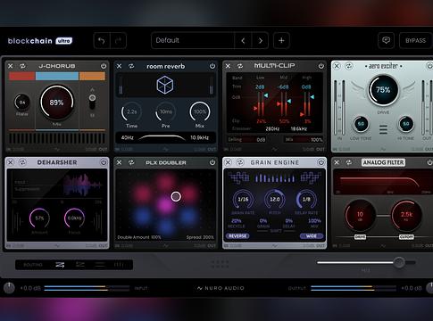Click the Multi-Clip Ceiling 0dB field

(x=246, y=140)
